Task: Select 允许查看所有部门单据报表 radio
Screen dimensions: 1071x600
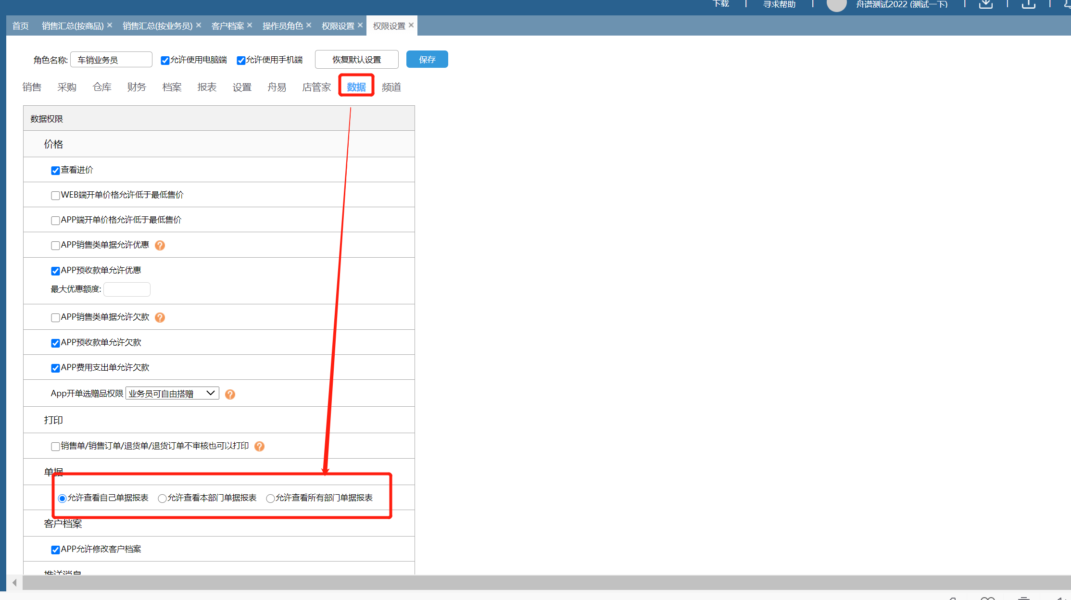Action: click(270, 499)
